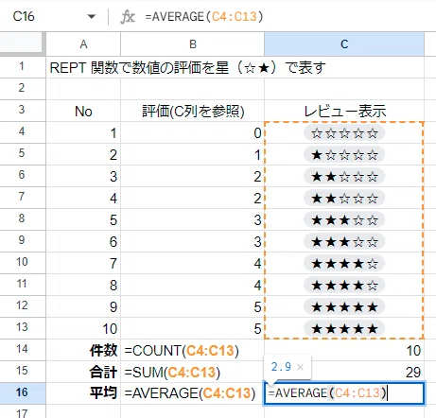Select row 1 header
The height and width of the screenshot is (418, 436).
click(22, 66)
